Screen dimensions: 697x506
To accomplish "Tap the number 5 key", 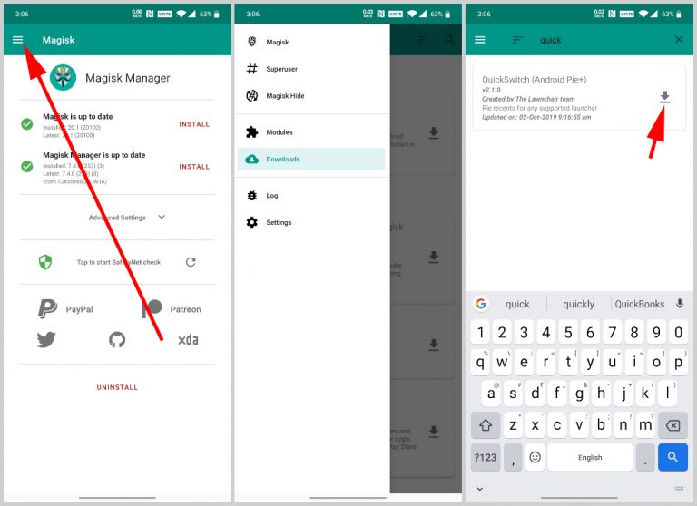I will tap(568, 332).
